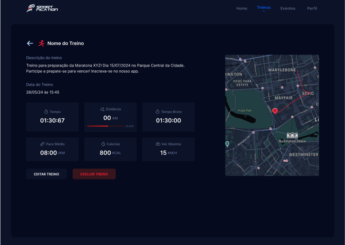Click the red distance progress bar

106,126
